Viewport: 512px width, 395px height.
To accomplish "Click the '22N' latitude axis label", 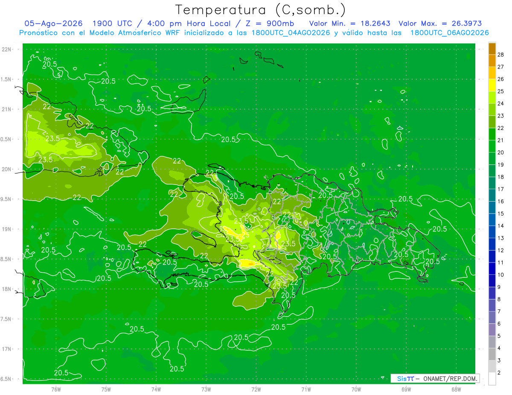I will point(7,49).
